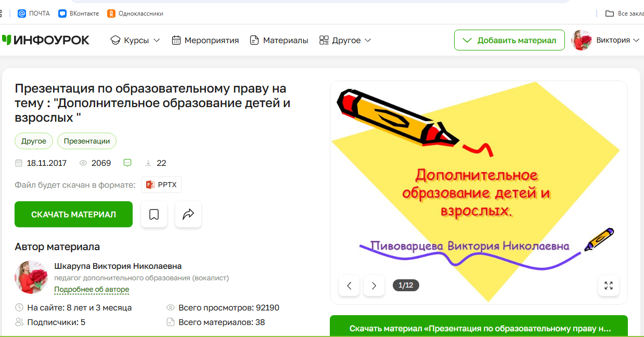Click the Infourok logo
This screenshot has height=337, width=644.
coord(46,40)
